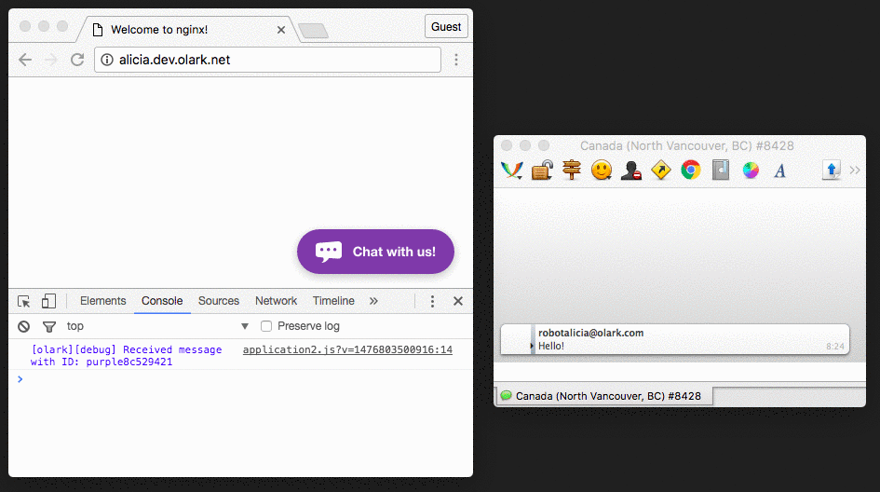Screen dimensions: 880x492
Task: Click the send file upload arrow icon
Action: (x=832, y=170)
